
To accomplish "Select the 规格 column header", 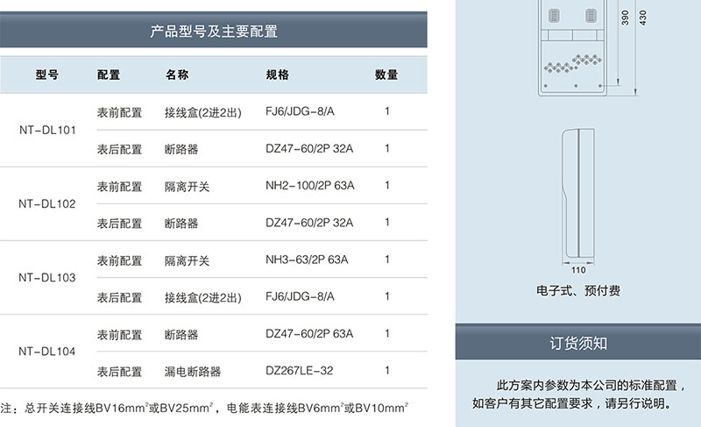I will (x=277, y=75).
